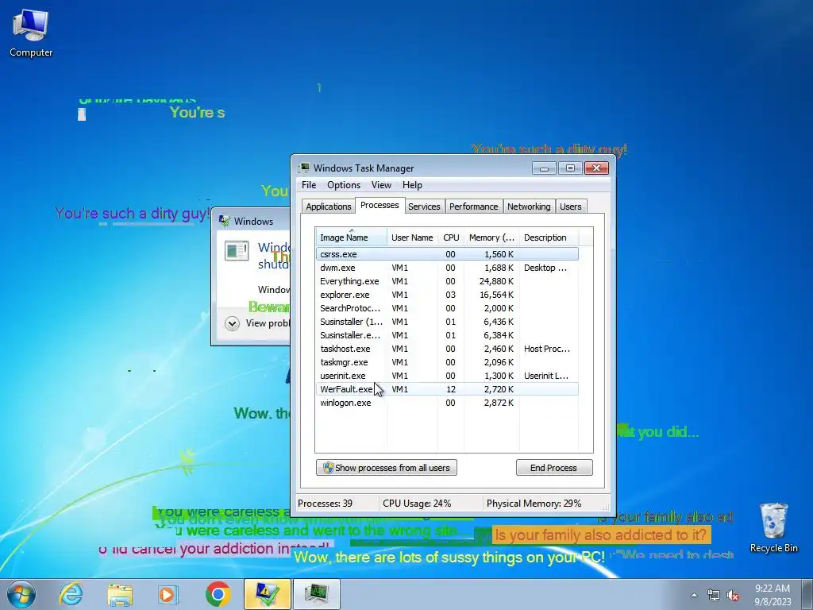
Task: Select the taskmgr.exe process row
Action: pyautogui.click(x=447, y=362)
